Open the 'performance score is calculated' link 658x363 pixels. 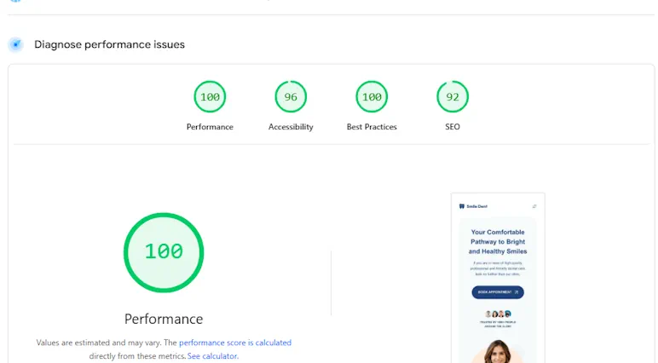pyautogui.click(x=235, y=343)
